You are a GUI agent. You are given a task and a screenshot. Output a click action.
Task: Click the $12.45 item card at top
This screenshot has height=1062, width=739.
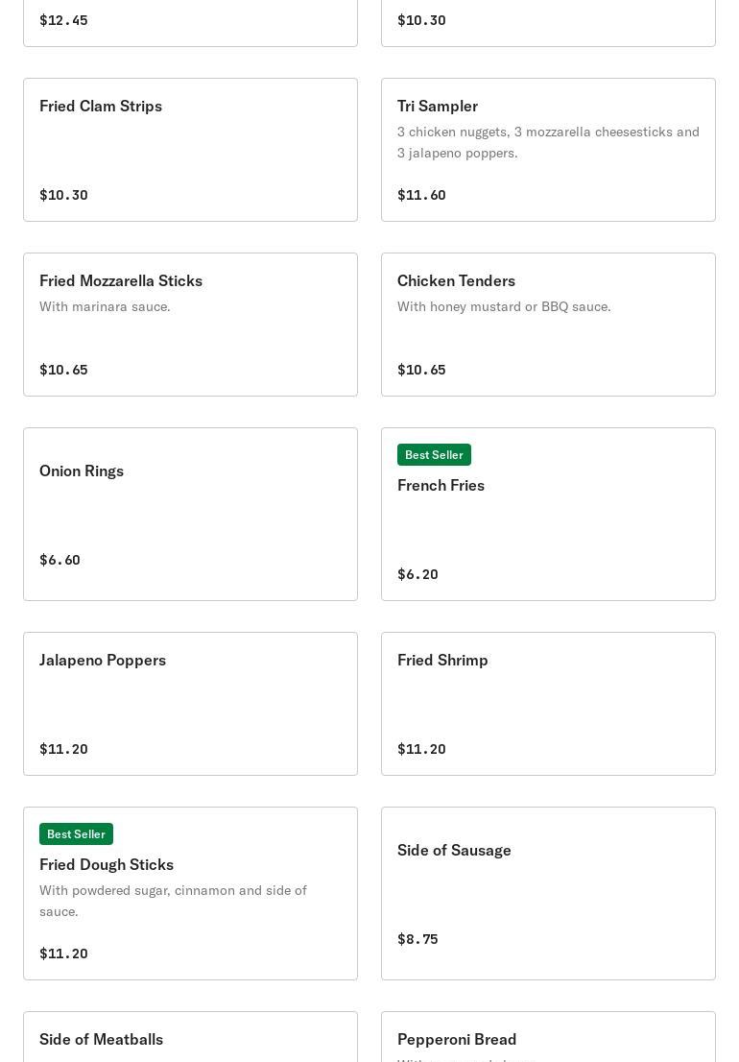coord(190,21)
